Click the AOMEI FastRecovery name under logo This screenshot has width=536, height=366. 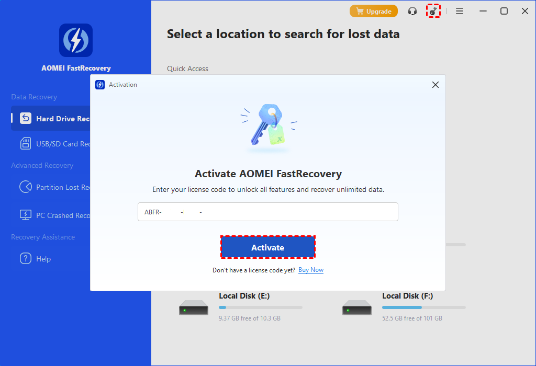click(76, 68)
